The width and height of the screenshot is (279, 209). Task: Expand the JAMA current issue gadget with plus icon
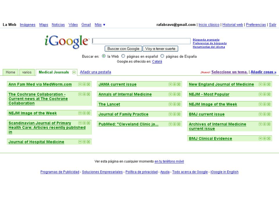pyautogui.click(x=174, y=84)
